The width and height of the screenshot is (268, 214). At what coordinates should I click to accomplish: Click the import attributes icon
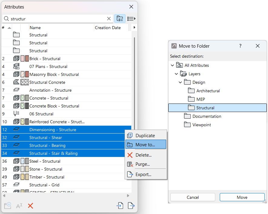coord(120,206)
